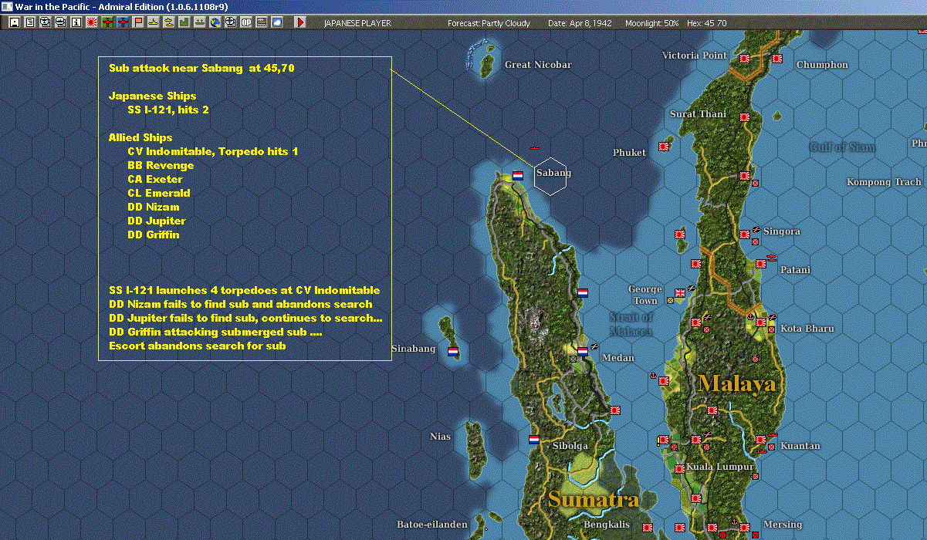Click the 'Date: Apr 8, 1942' status text
927x540 pixels.
click(580, 23)
